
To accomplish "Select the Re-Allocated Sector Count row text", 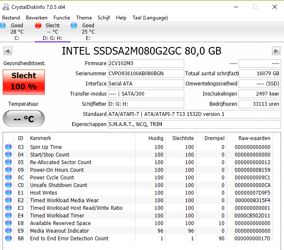I will 61,162.
